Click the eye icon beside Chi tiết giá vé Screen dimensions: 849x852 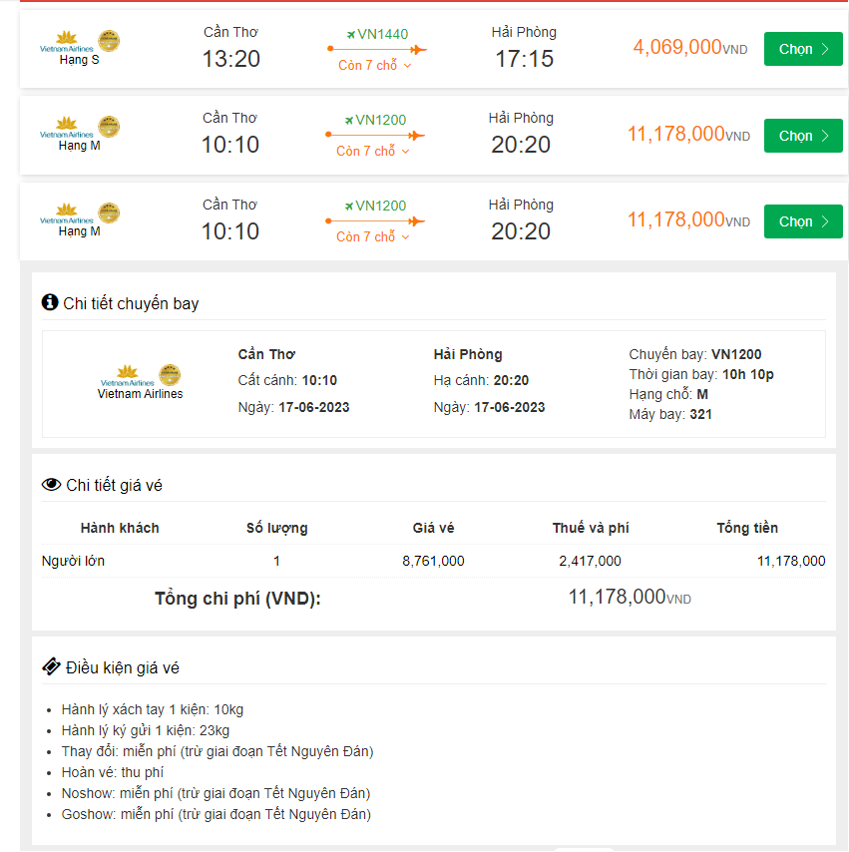click(x=51, y=485)
